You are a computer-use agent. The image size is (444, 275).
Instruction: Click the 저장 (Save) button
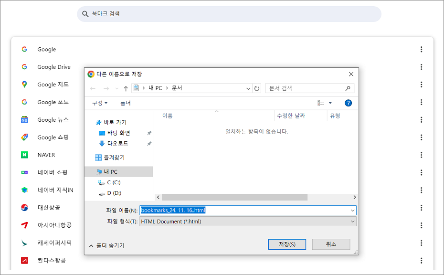click(x=286, y=244)
